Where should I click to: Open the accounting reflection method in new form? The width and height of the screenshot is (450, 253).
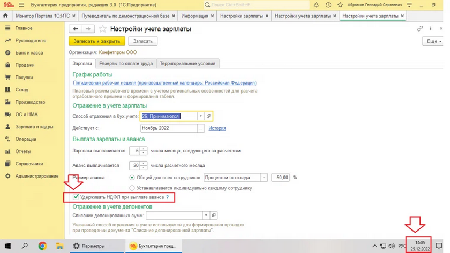point(208,116)
